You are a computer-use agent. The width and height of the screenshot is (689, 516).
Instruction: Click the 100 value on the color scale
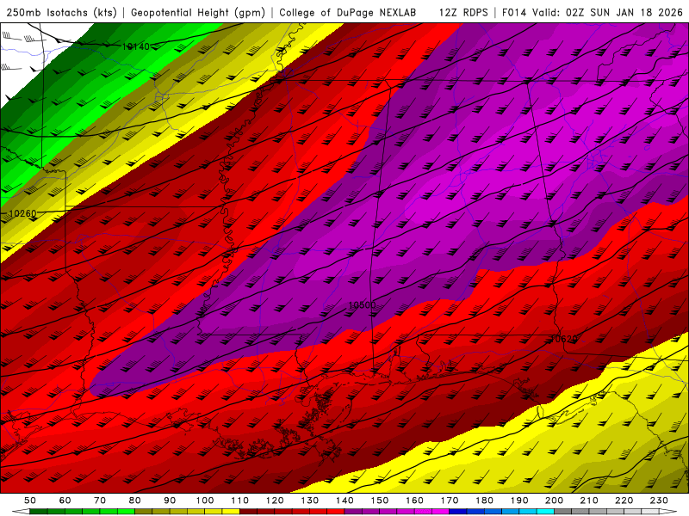coord(205,501)
